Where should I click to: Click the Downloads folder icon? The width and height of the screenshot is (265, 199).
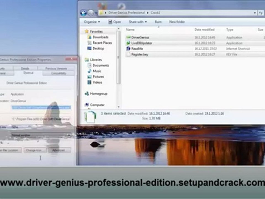tap(89, 37)
